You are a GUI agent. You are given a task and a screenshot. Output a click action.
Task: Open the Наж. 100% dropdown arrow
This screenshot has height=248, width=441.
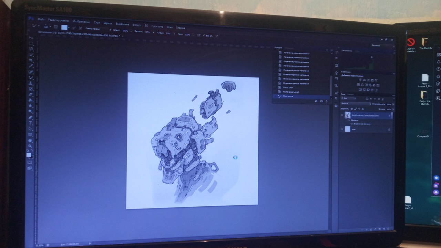(x=193, y=35)
